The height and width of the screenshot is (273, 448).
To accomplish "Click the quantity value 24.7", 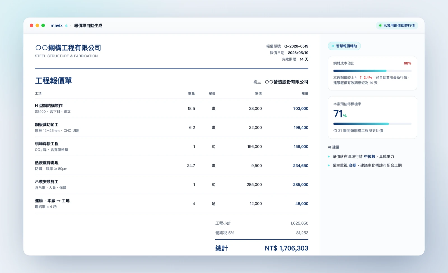I will [191, 166].
